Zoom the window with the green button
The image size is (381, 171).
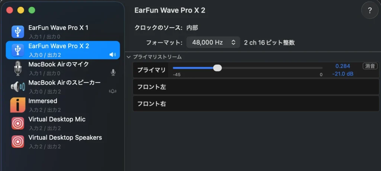[32, 10]
